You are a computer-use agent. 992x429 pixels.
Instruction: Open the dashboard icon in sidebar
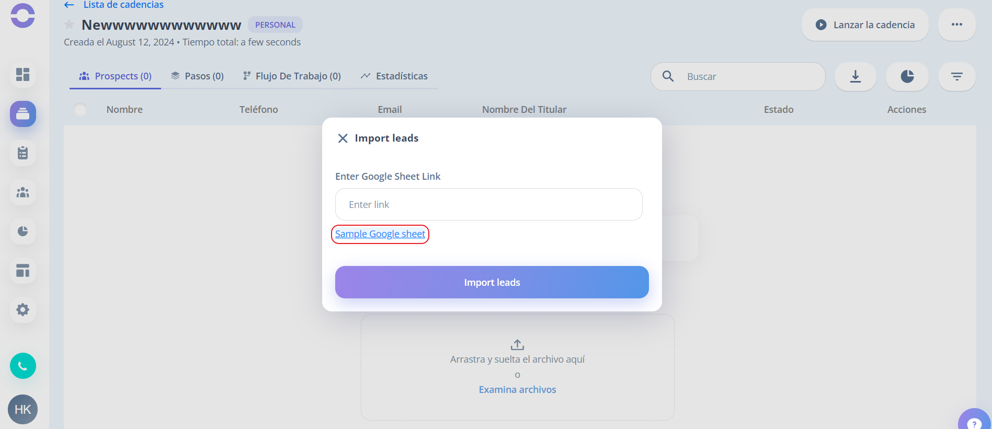tap(22, 75)
